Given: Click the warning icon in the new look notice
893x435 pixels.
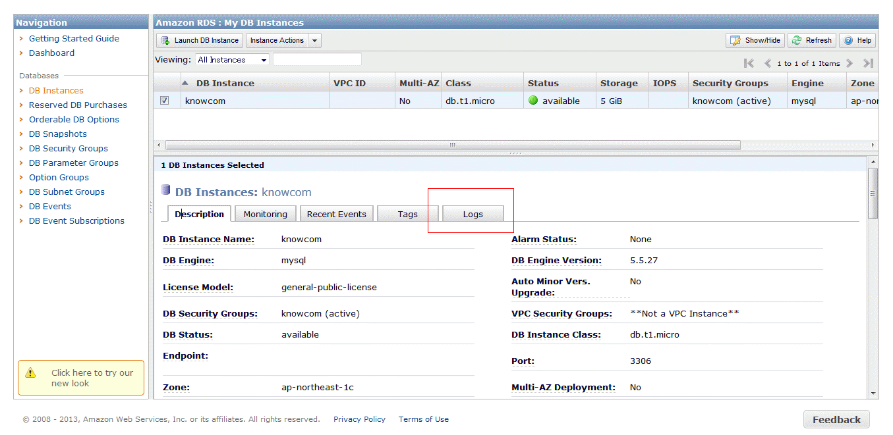Looking at the screenshot, I should point(30,373).
